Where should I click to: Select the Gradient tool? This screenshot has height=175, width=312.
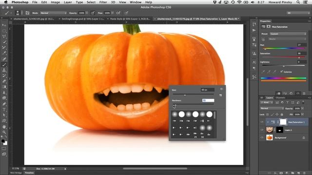pyautogui.click(x=4, y=87)
